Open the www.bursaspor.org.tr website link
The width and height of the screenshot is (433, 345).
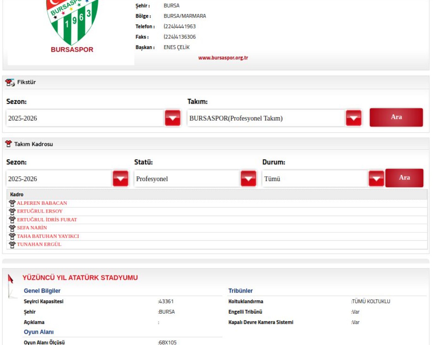point(223,58)
